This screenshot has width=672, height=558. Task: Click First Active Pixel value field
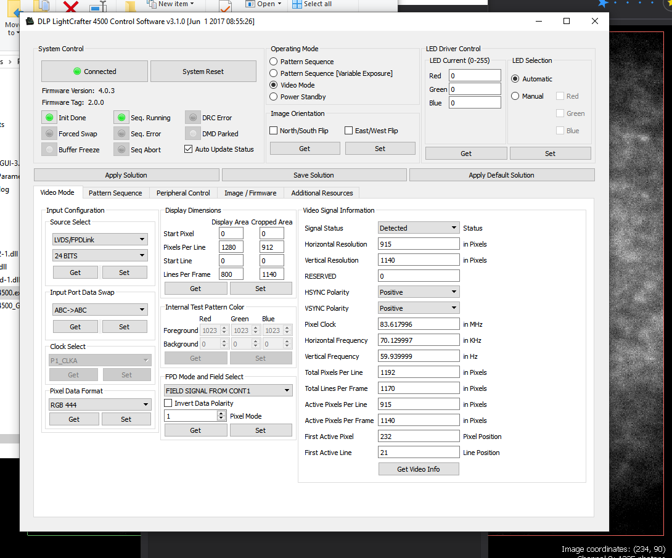(419, 437)
